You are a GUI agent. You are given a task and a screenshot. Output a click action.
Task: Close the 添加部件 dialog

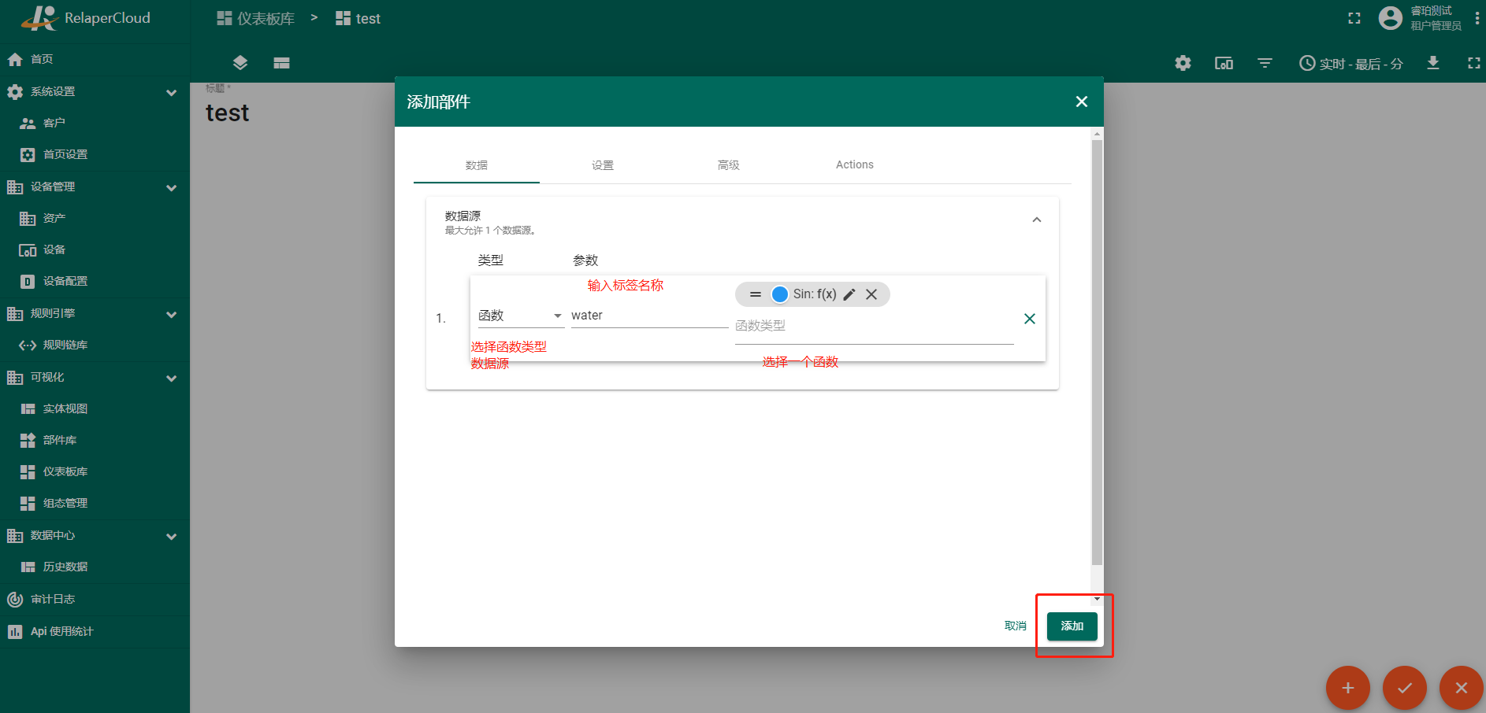pyautogui.click(x=1082, y=102)
